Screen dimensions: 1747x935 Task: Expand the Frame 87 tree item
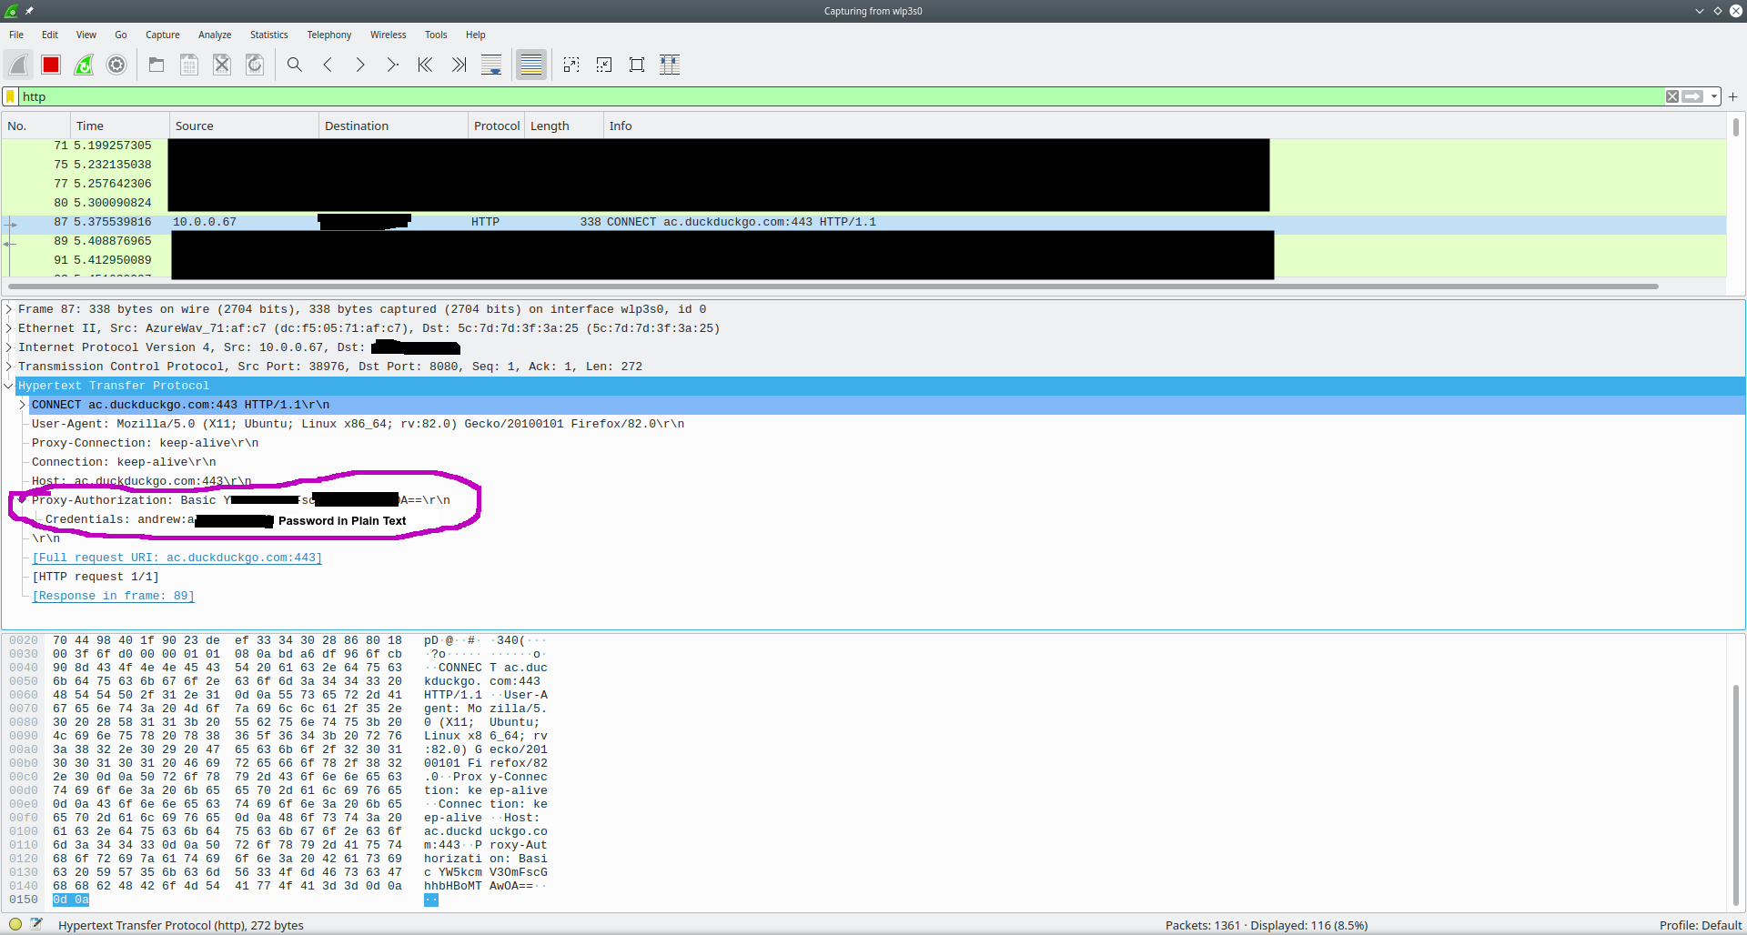coord(9,309)
